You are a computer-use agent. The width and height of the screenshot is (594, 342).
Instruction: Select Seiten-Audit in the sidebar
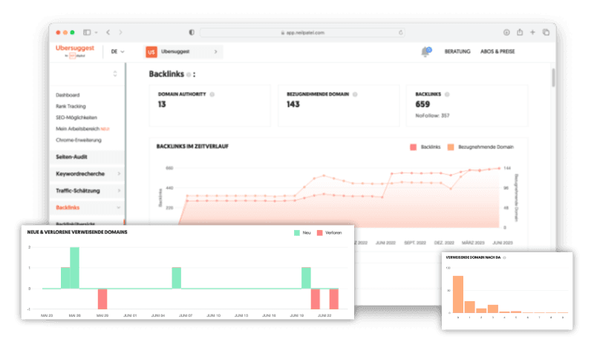pos(87,157)
